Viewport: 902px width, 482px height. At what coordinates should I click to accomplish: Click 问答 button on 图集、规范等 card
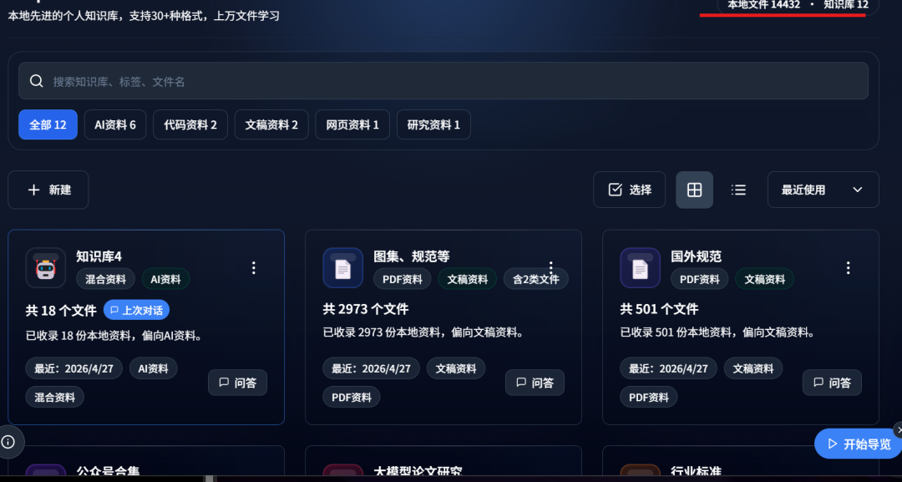[535, 383]
